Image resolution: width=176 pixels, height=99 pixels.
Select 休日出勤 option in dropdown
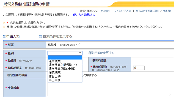[65, 76]
